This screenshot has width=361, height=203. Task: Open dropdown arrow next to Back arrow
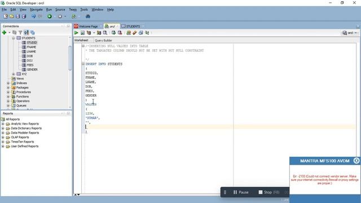click(55, 16)
